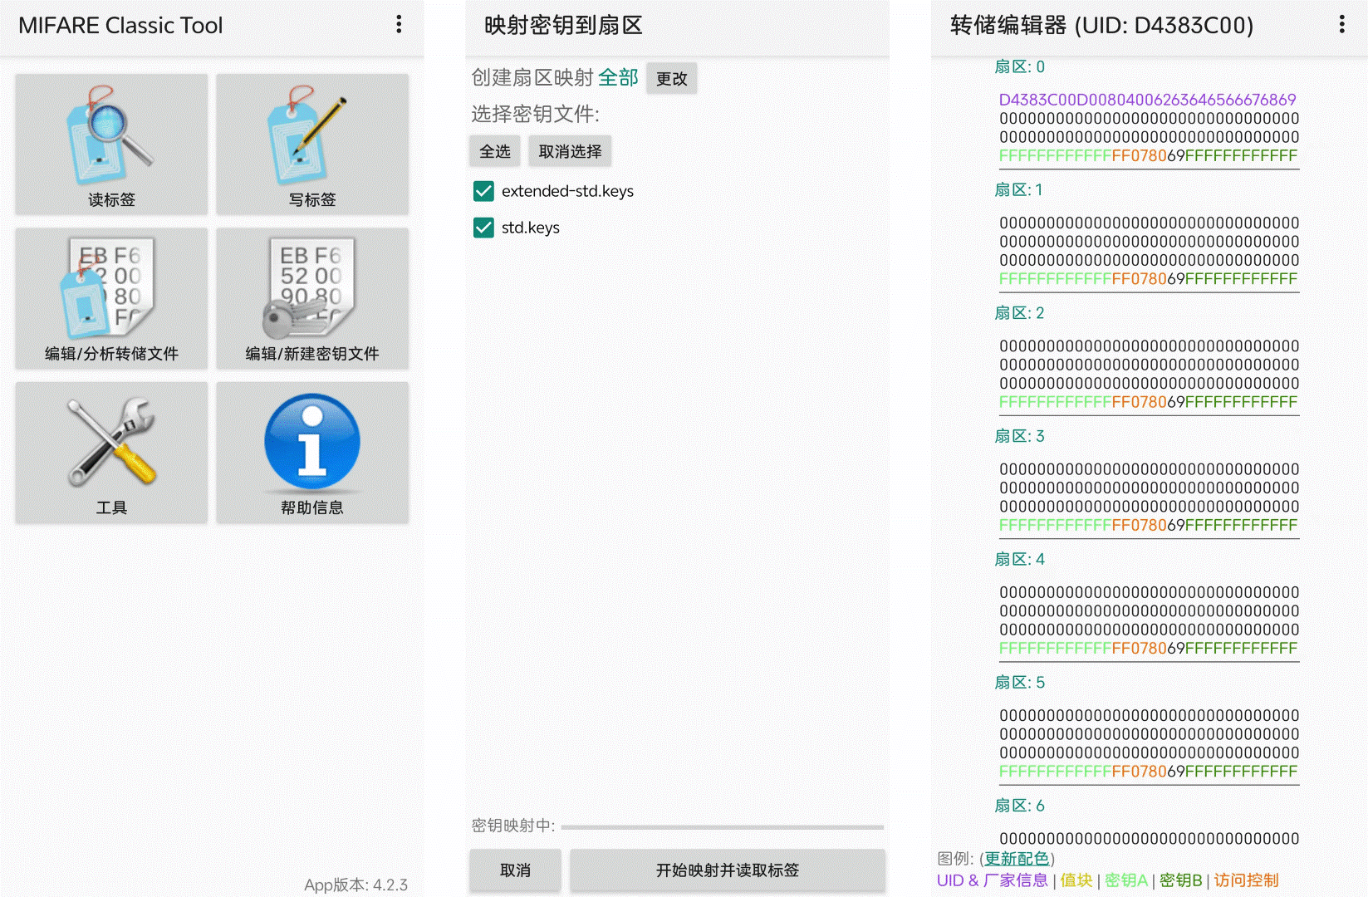Click the 扇区: 0 sector header

(x=1019, y=67)
